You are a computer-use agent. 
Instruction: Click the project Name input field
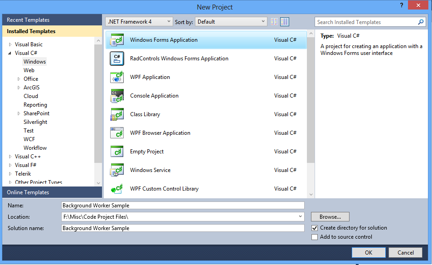pos(183,206)
